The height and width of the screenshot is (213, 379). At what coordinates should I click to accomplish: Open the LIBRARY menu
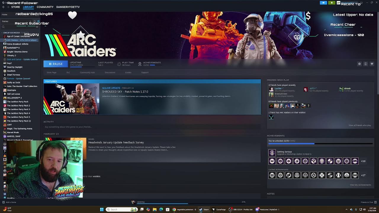(28, 7)
